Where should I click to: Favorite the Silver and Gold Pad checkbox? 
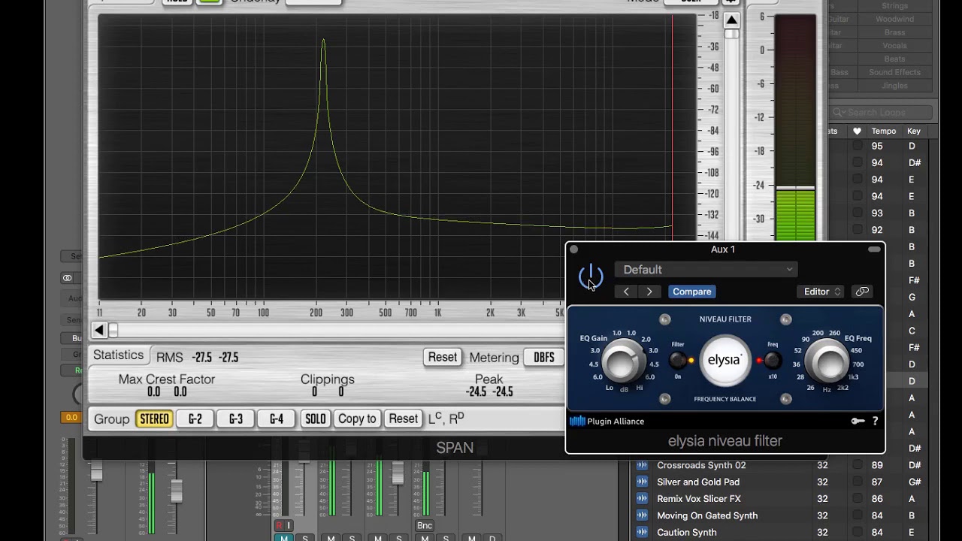(857, 482)
